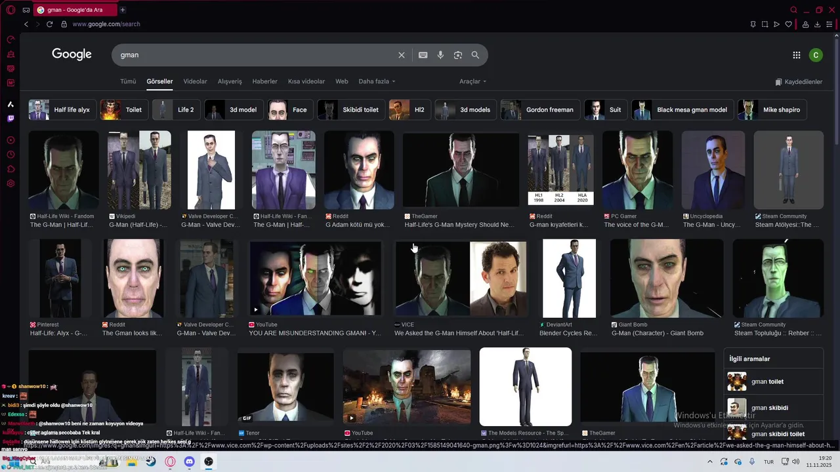The height and width of the screenshot is (472, 840).
Task: Open the Opera snapshot tool icon
Action: coord(765,24)
